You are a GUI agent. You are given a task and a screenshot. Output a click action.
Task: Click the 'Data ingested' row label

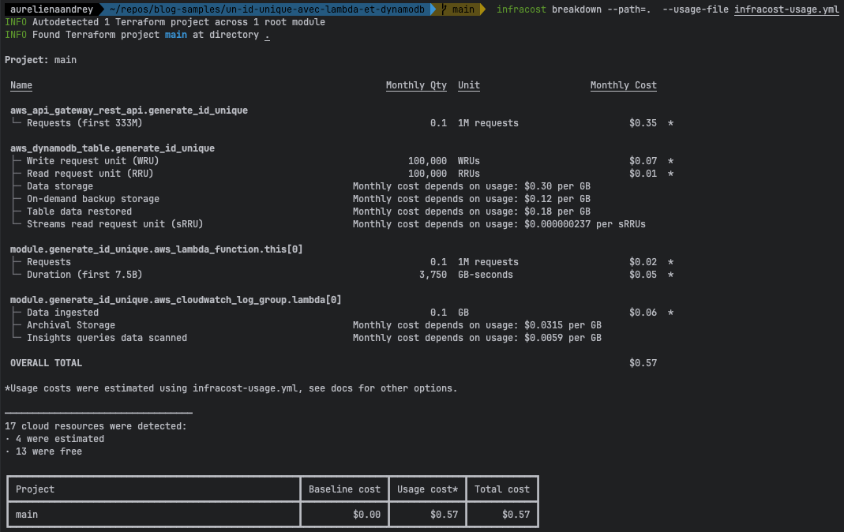[x=62, y=313]
